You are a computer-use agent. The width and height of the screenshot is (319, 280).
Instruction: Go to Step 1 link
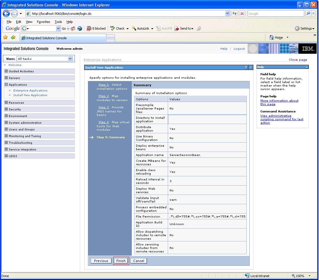(104, 85)
